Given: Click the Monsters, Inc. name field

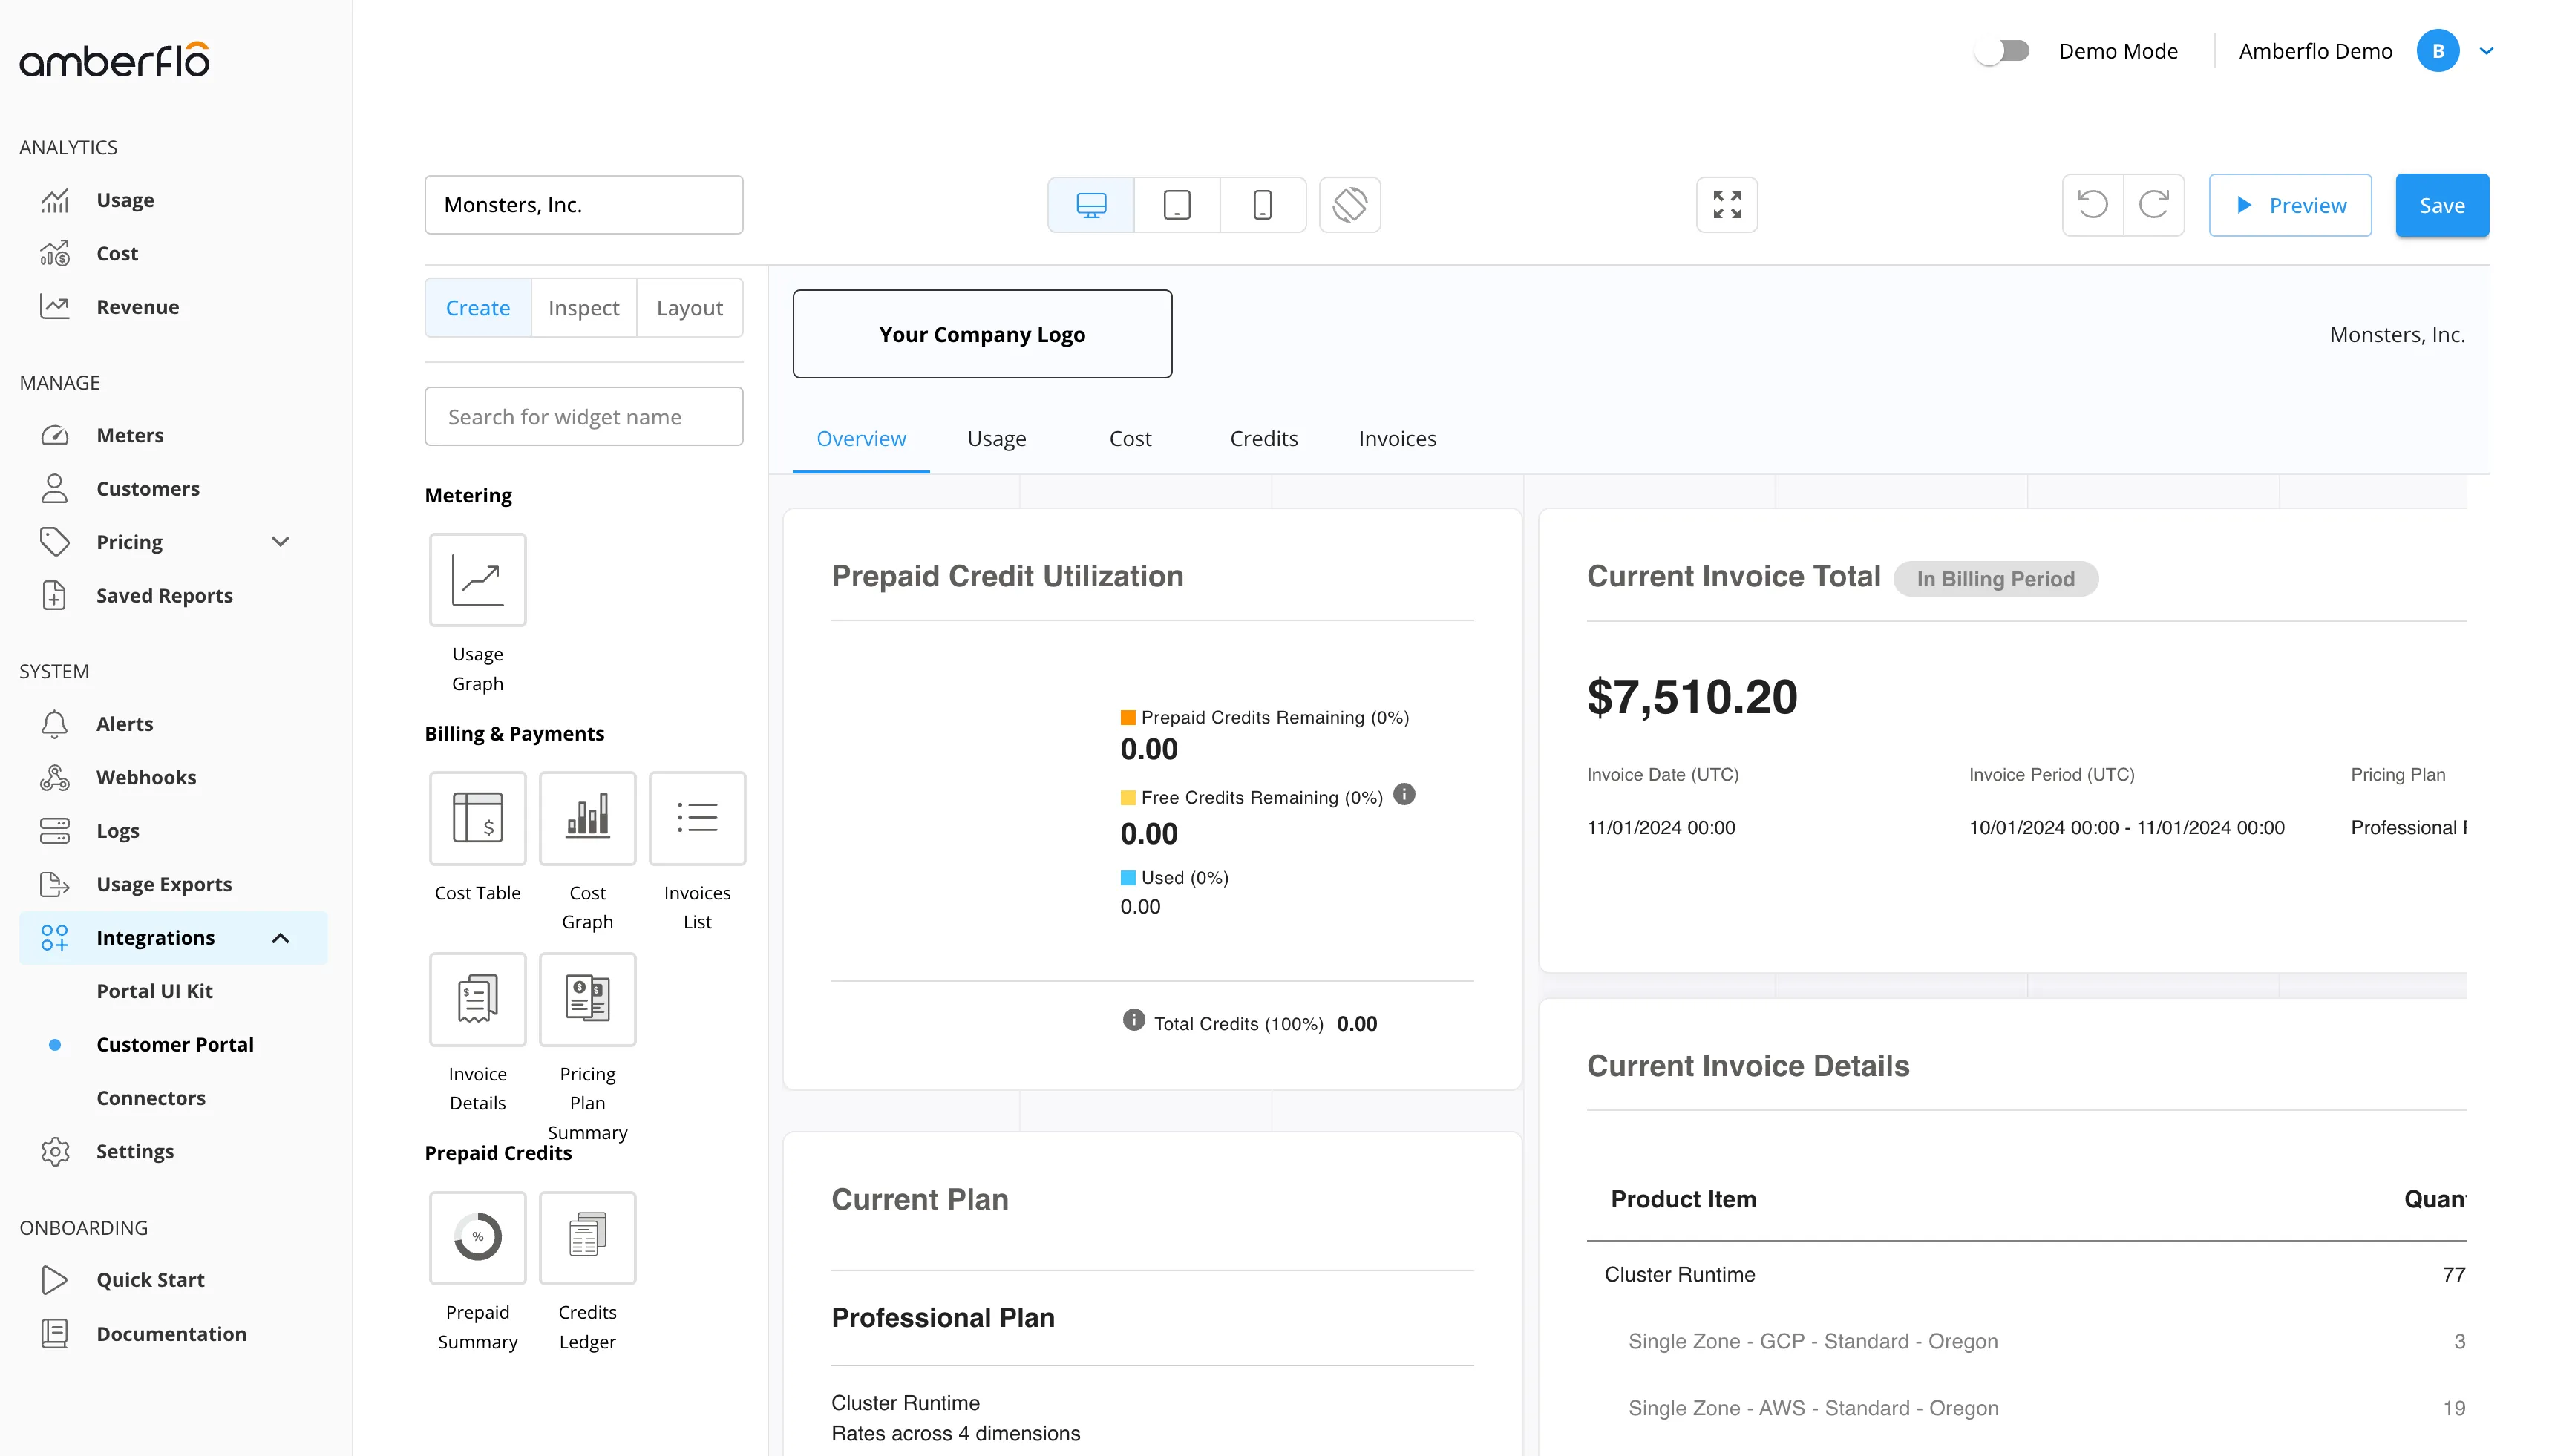Looking at the screenshot, I should [x=584, y=205].
